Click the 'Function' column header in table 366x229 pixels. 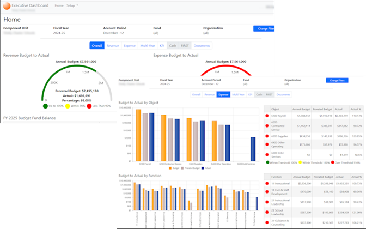276,177
